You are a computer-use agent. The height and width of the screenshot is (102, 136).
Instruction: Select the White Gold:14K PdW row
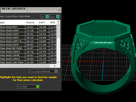(x=28, y=62)
